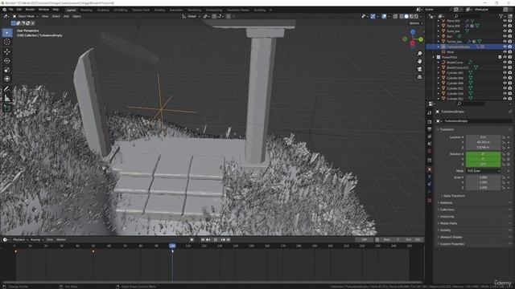Hide Wind object with its eye icon

(505, 51)
